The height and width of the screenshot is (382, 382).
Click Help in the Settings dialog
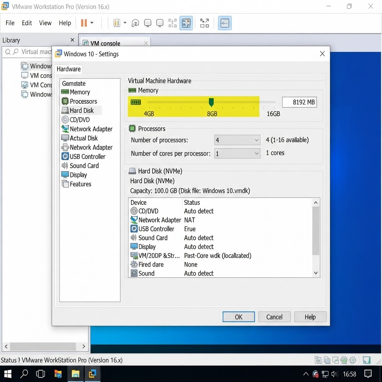point(310,317)
